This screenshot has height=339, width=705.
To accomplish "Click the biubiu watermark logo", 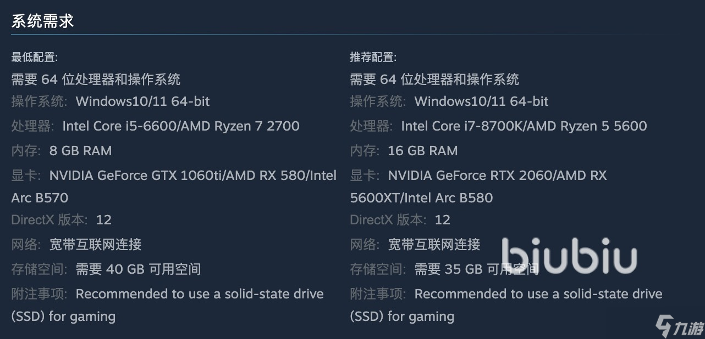I will (x=569, y=256).
